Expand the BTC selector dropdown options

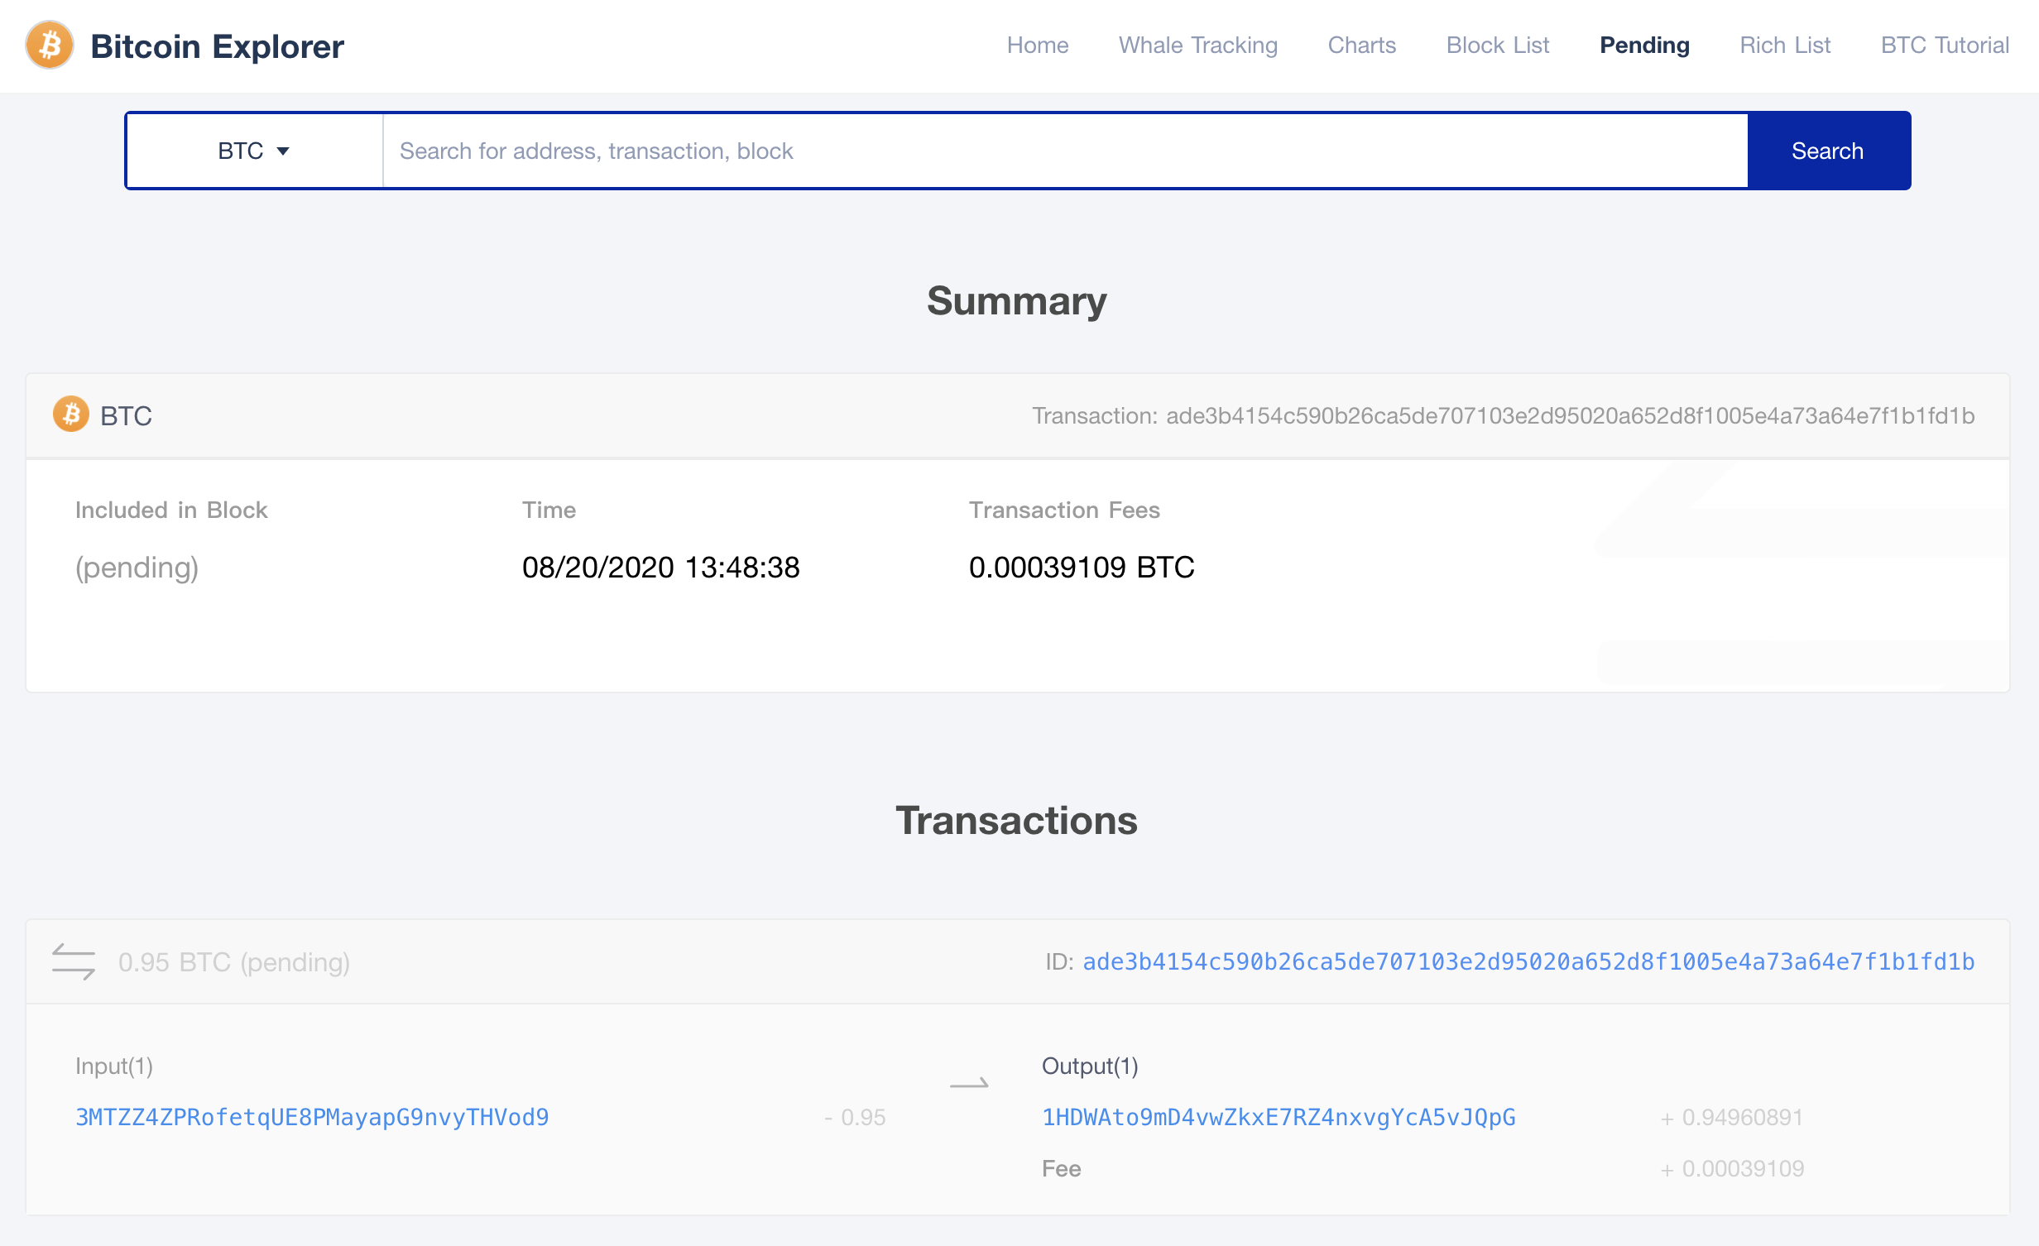point(253,150)
